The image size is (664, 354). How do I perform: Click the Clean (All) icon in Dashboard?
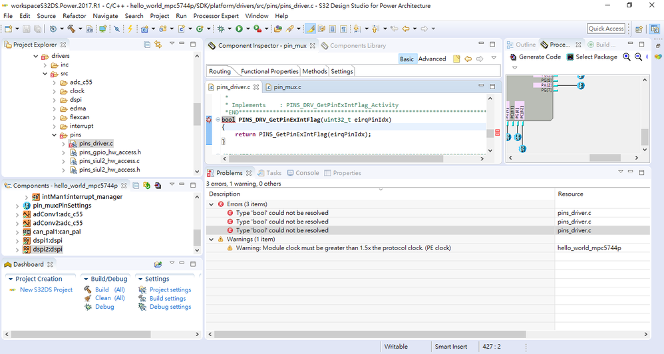click(88, 298)
